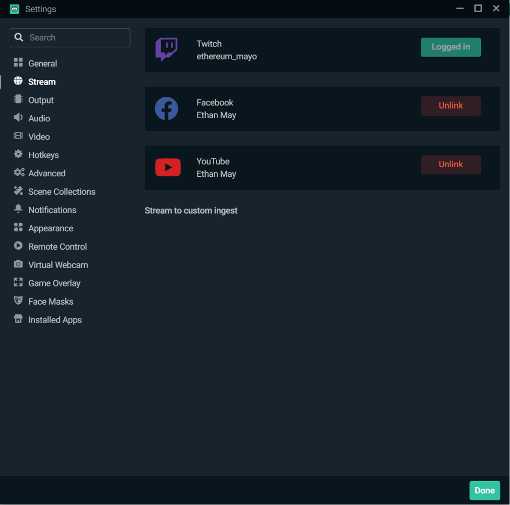The image size is (510, 505).
Task: Click the Installed Apps store icon
Action: [x=18, y=319]
